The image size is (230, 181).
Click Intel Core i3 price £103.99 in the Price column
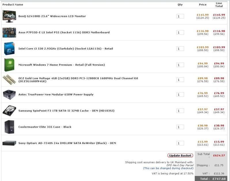203,47
